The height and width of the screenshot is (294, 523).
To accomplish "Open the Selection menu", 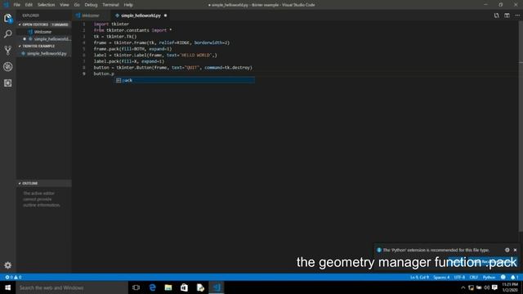I will pos(46,5).
